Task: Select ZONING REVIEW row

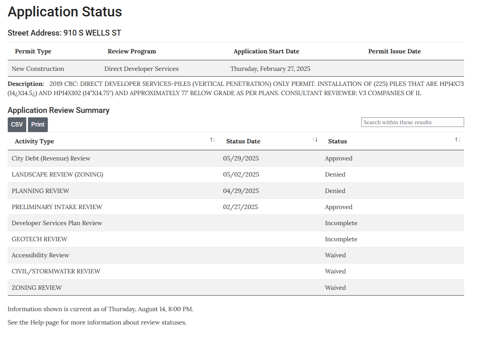Action: [236, 287]
